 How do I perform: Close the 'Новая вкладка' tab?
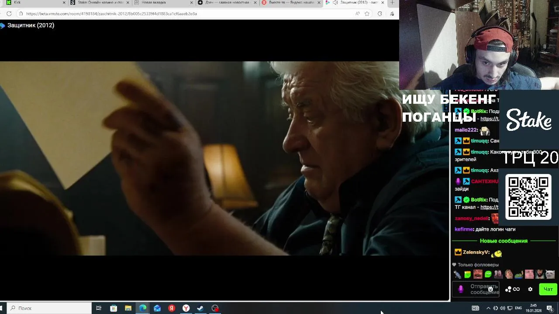click(x=191, y=3)
